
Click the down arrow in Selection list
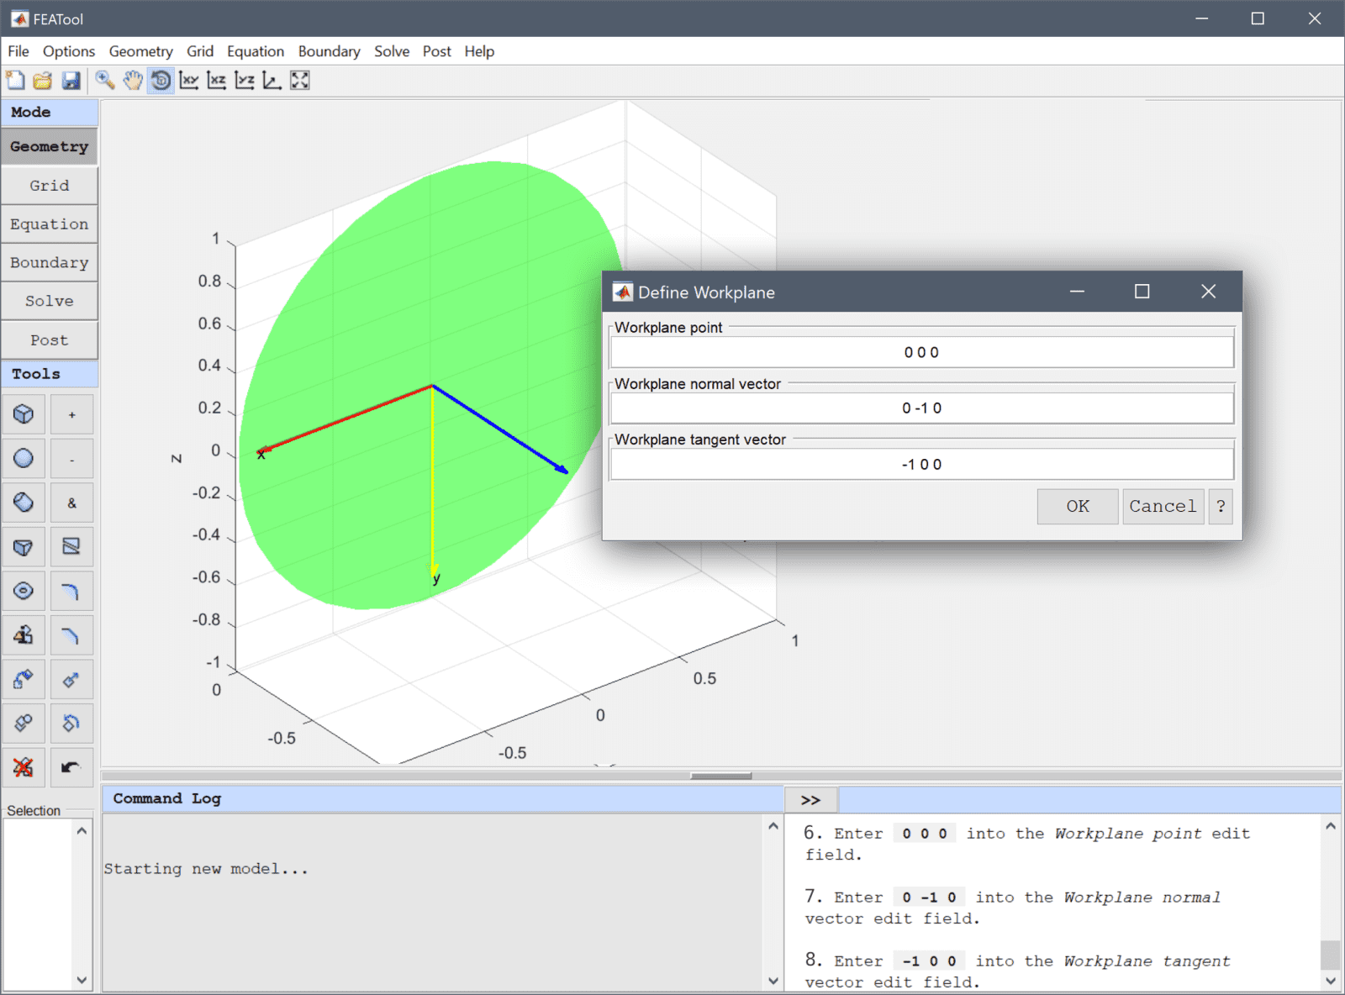[x=82, y=980]
